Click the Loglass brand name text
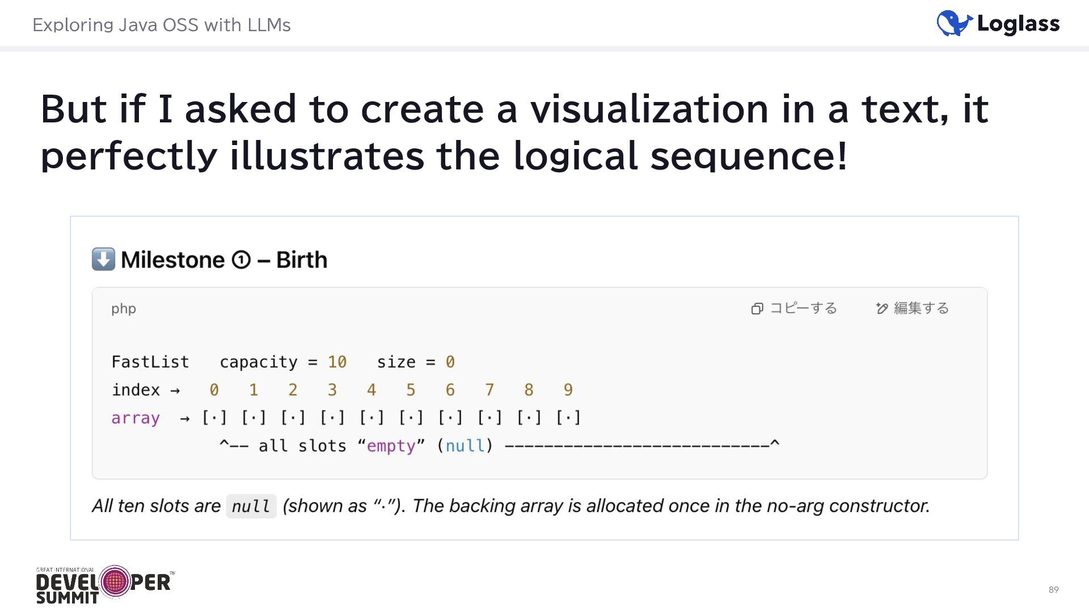 [1018, 24]
